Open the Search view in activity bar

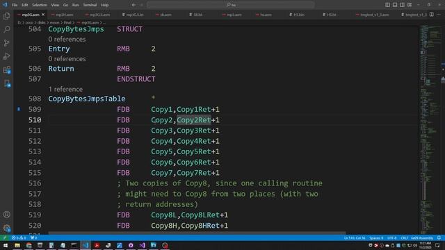[x=6, y=29]
